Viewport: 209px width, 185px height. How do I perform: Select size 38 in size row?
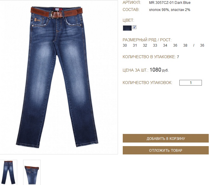185,45
